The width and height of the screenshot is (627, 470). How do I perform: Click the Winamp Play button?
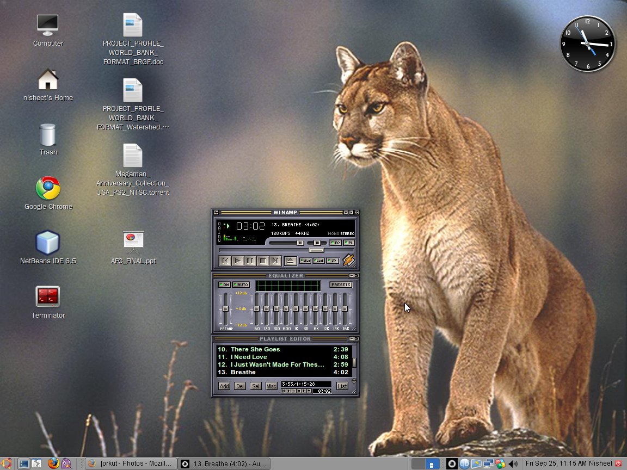237,261
